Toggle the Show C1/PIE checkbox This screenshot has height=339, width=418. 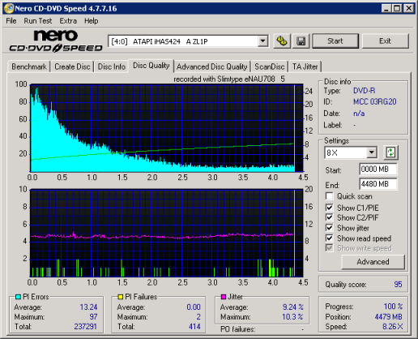click(329, 208)
